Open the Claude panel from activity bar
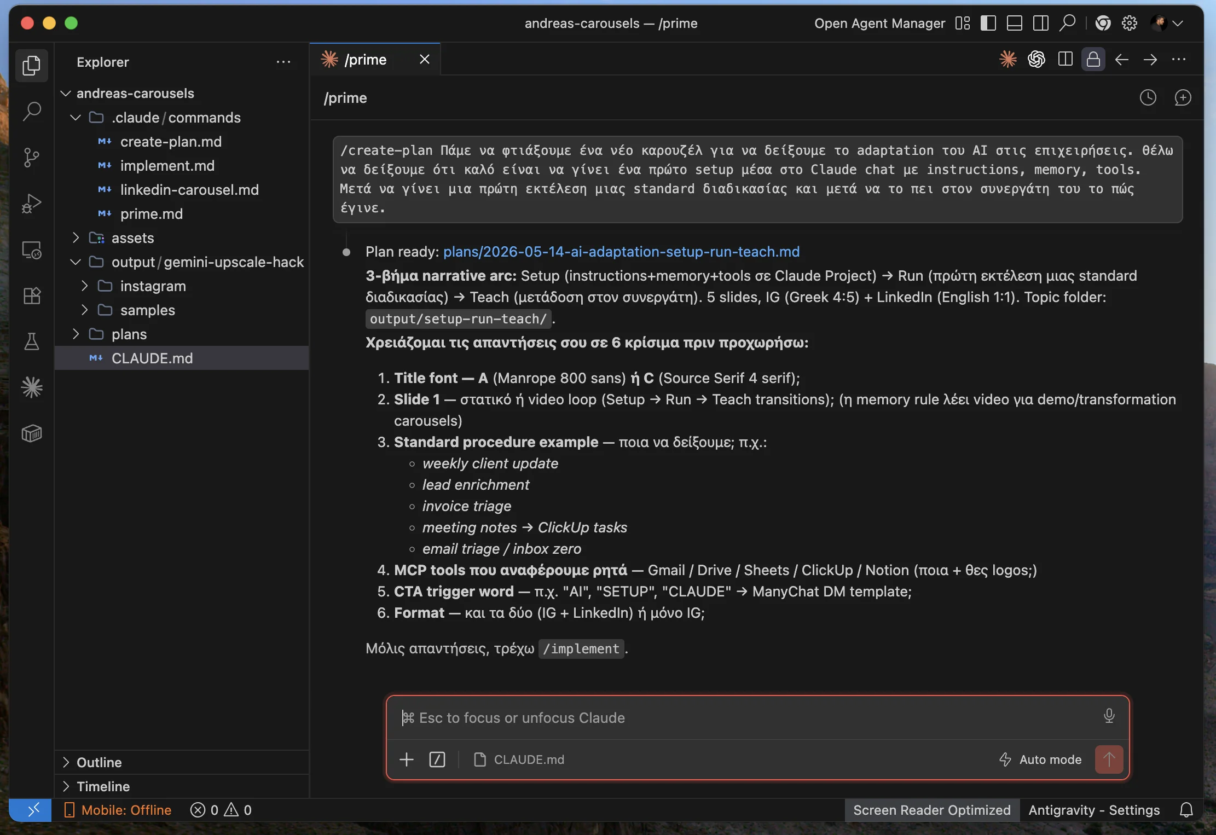Image resolution: width=1216 pixels, height=835 pixels. (x=32, y=388)
